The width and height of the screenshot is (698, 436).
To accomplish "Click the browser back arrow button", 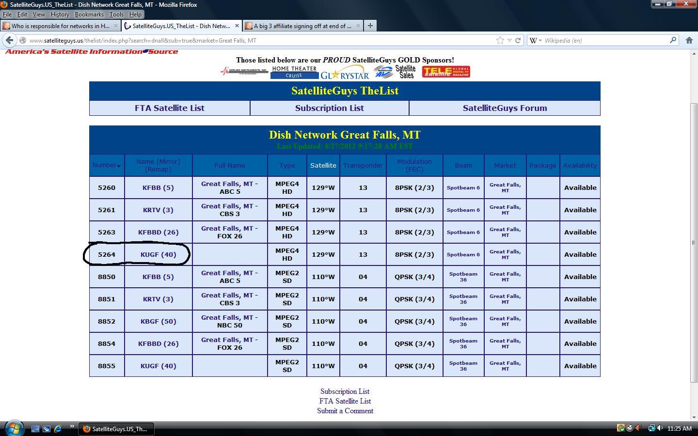I will coord(9,40).
